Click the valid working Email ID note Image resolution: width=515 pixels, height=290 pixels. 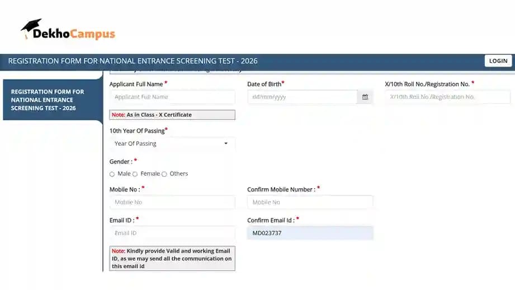[x=172, y=259]
